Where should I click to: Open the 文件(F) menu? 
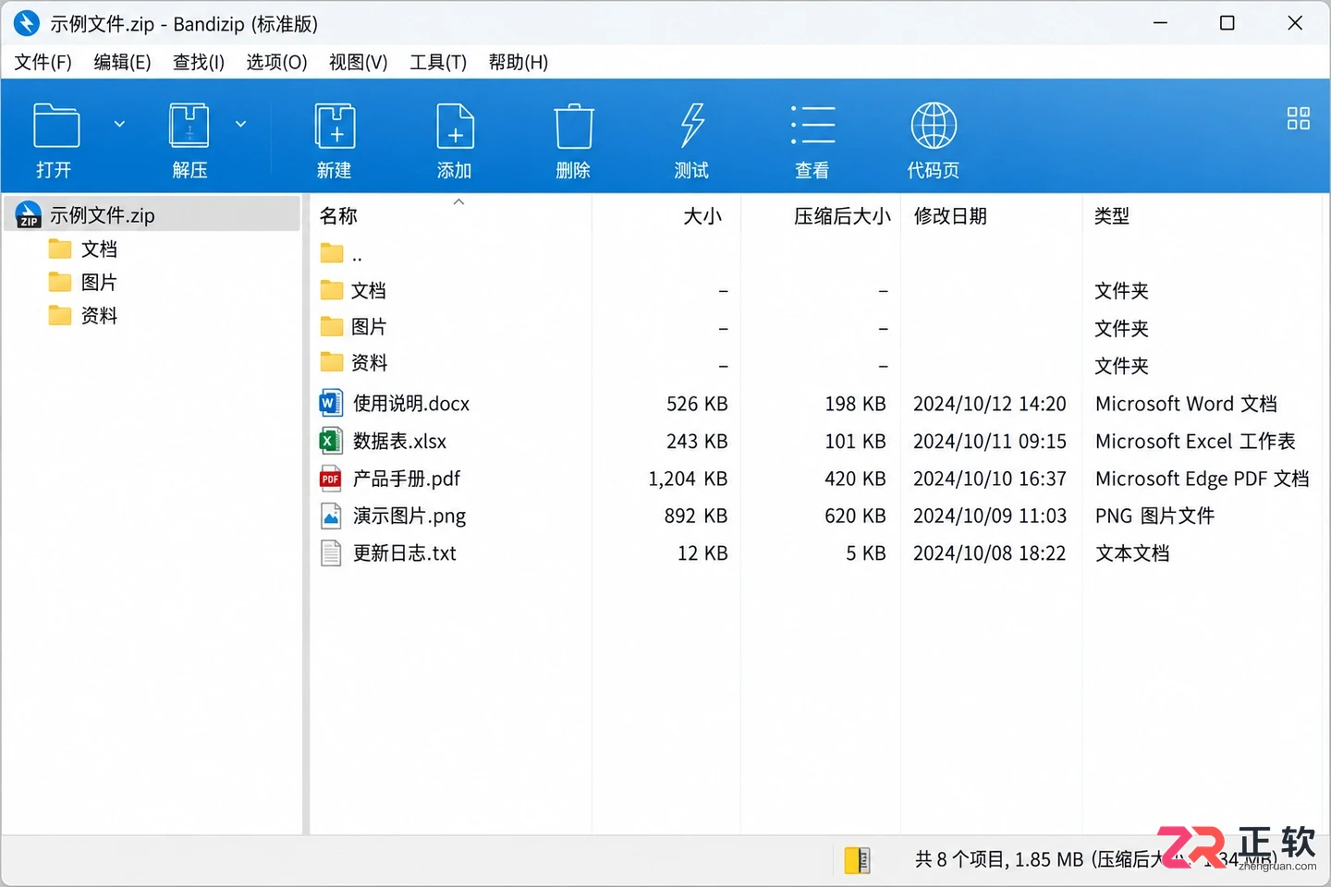(x=43, y=62)
